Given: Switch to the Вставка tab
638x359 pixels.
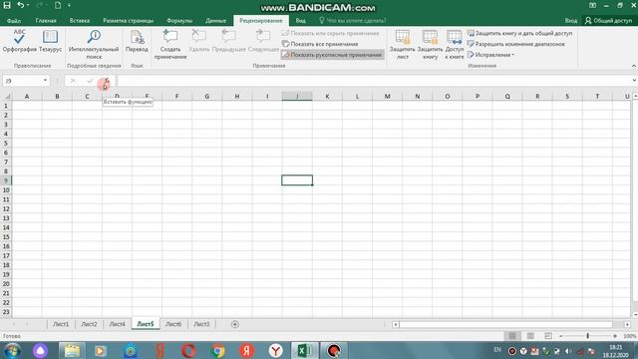Looking at the screenshot, I should (80, 20).
